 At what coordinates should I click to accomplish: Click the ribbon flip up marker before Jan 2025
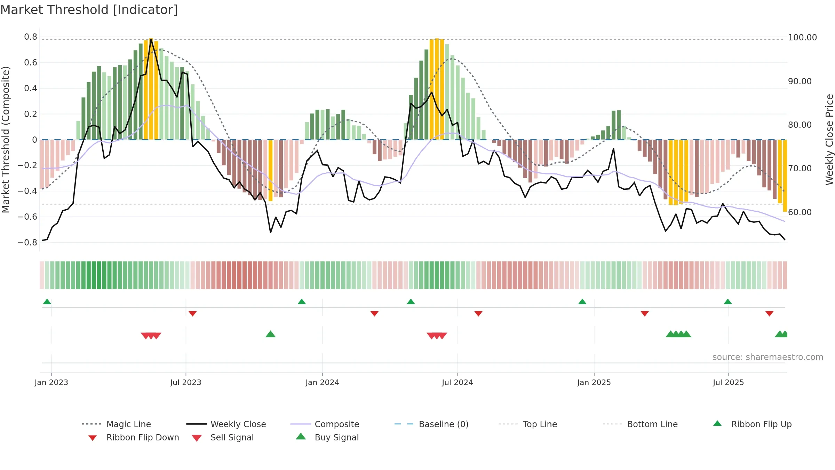(x=582, y=301)
